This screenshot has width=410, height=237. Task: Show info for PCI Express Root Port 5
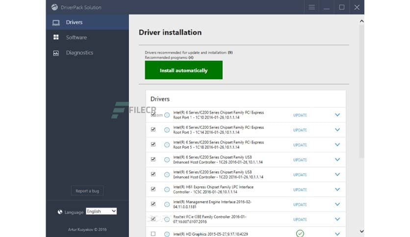point(167,145)
